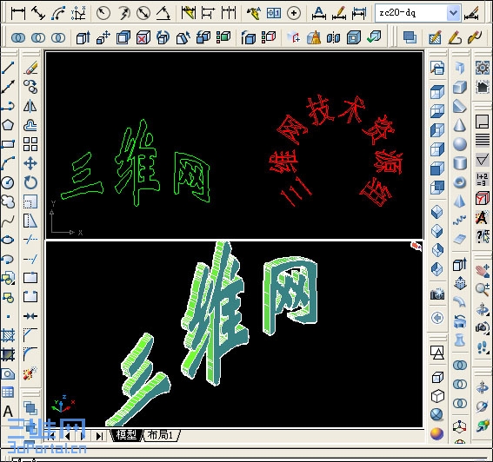Switch to the 布局1 tab
Image resolution: width=493 pixels, height=462 pixels.
(161, 435)
